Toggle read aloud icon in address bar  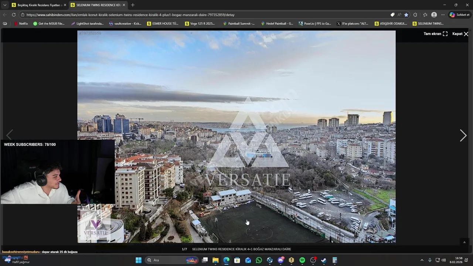(x=399, y=15)
